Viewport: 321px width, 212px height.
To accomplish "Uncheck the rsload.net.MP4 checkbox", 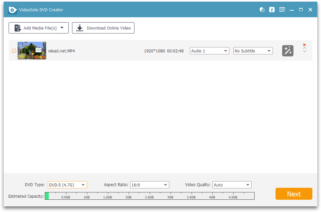I will (14, 51).
